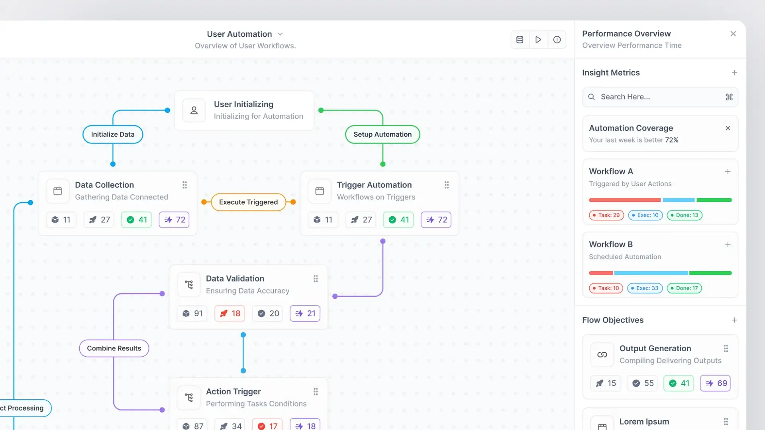Click the check 55 stat in Output Generation
The image size is (765, 430).
click(x=643, y=383)
